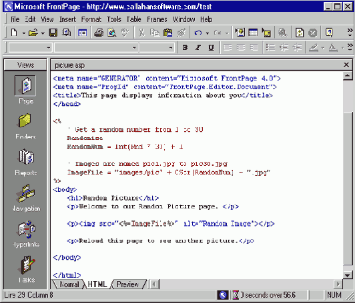Open the Hyperlinks view icon

pos(26,229)
